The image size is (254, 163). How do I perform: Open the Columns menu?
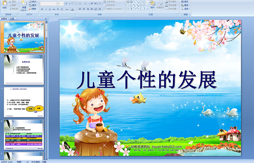pyautogui.click(x=100, y=9)
